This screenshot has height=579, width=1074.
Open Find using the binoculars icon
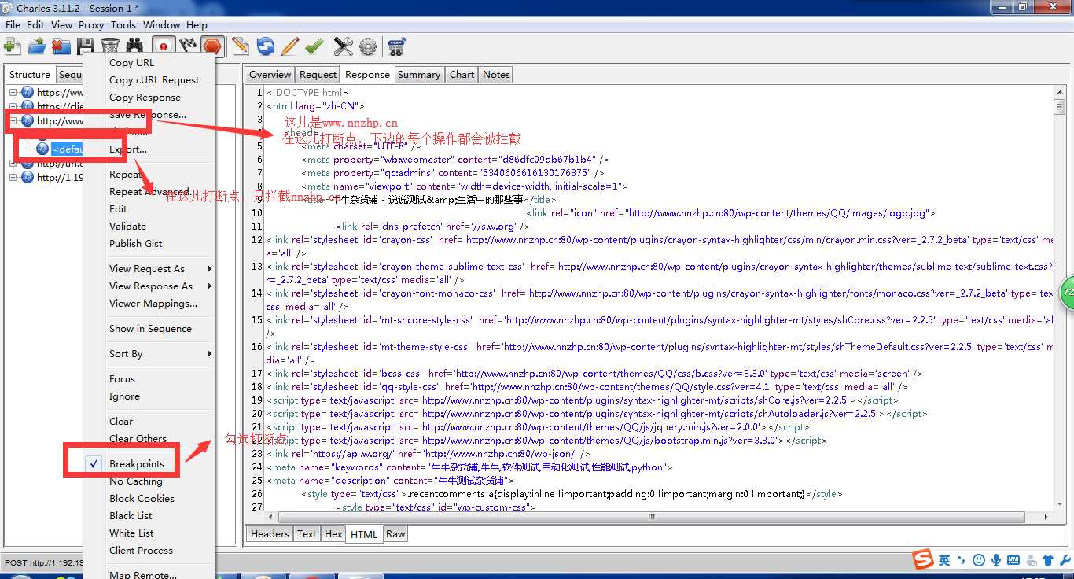click(x=134, y=46)
